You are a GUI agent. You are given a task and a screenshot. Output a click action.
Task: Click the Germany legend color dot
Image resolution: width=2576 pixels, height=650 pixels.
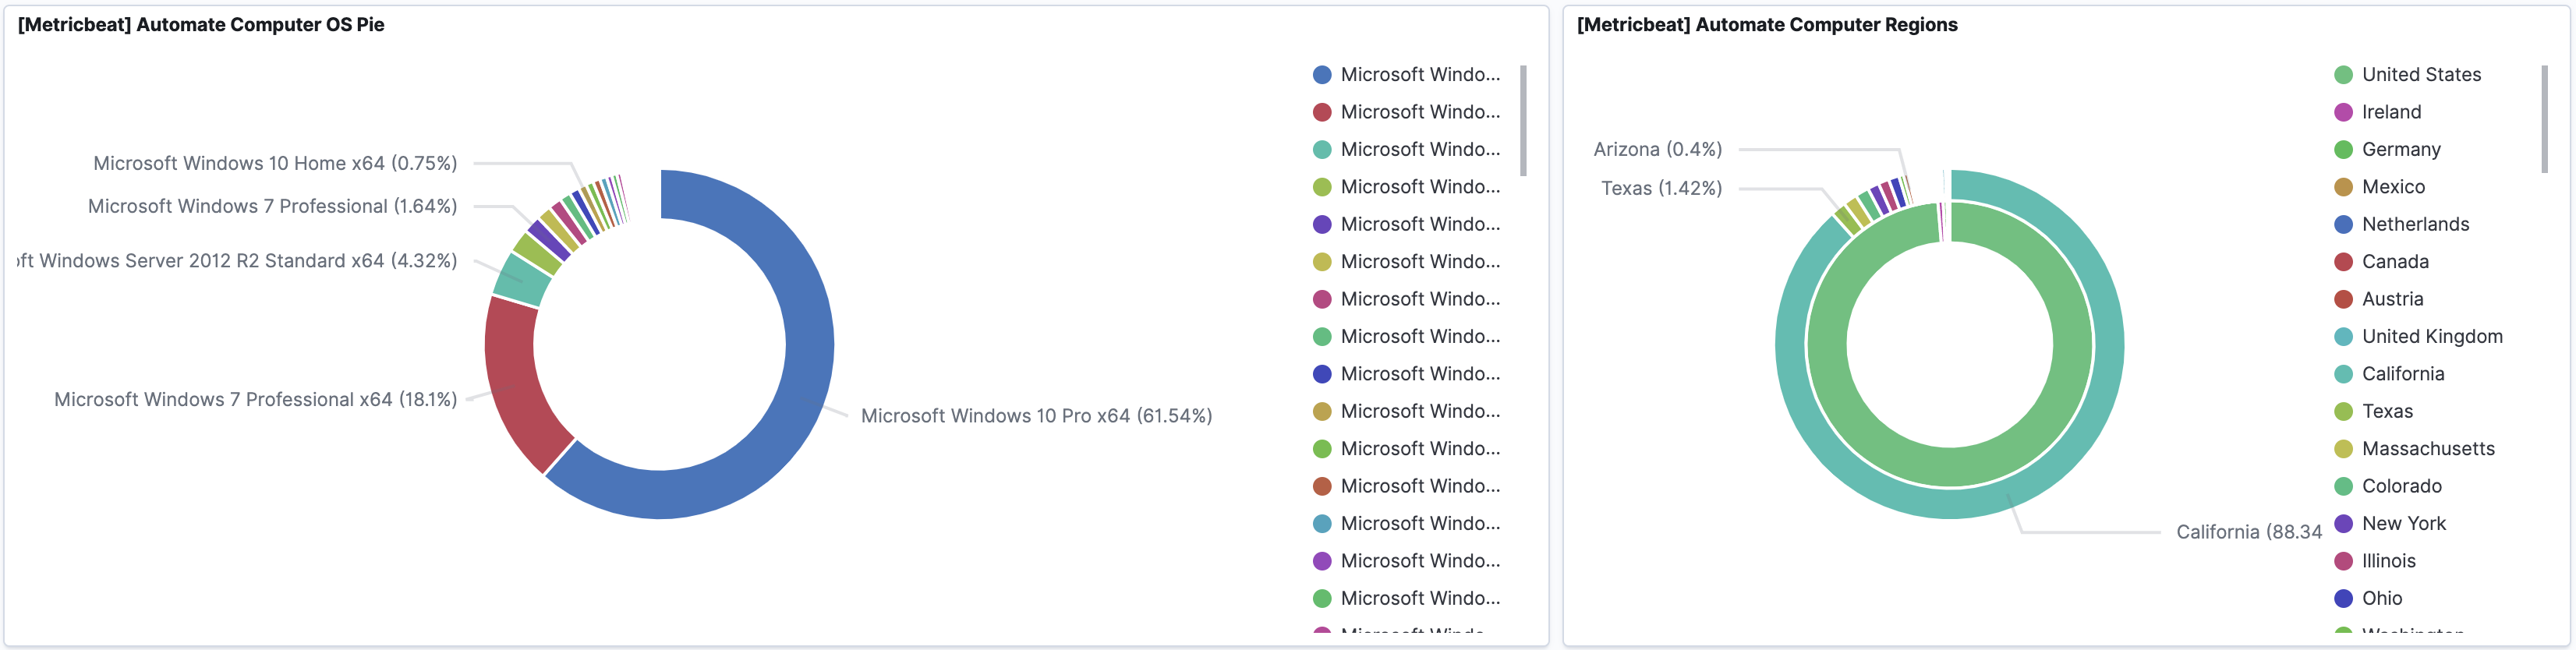(x=2342, y=150)
